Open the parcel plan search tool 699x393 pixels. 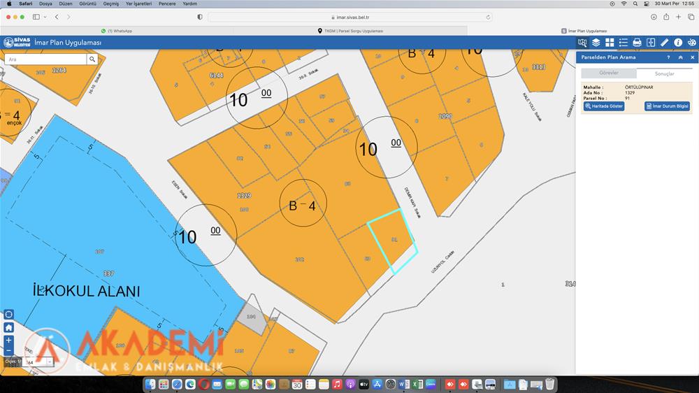point(582,43)
